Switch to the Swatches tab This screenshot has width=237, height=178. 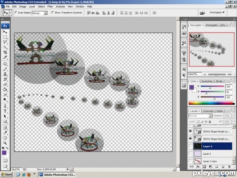pos(207,81)
